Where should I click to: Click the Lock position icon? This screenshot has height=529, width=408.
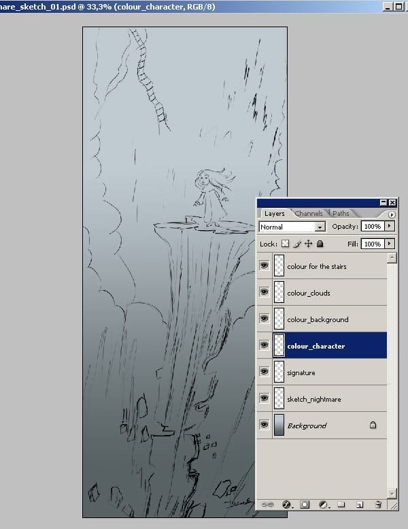(308, 243)
